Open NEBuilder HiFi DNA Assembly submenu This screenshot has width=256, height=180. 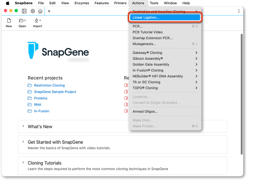pyautogui.click(x=165, y=76)
